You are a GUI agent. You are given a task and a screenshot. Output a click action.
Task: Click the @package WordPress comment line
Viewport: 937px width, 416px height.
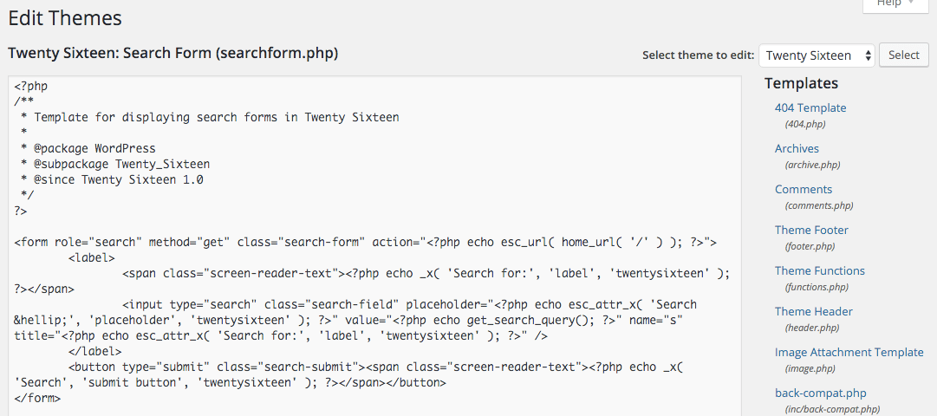(88, 148)
